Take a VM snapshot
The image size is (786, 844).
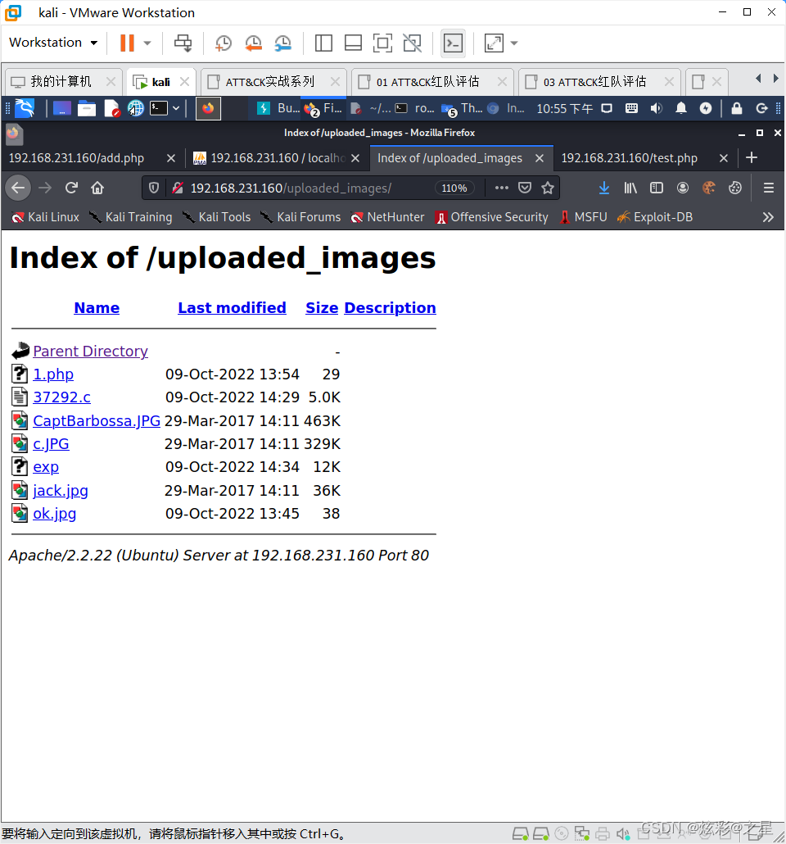pos(223,43)
